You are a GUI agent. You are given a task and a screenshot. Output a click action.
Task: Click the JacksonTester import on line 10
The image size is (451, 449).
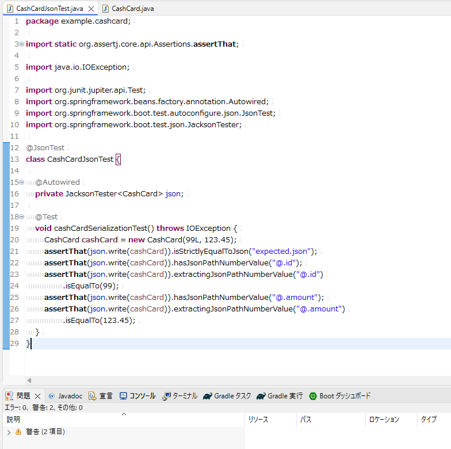coord(133,125)
